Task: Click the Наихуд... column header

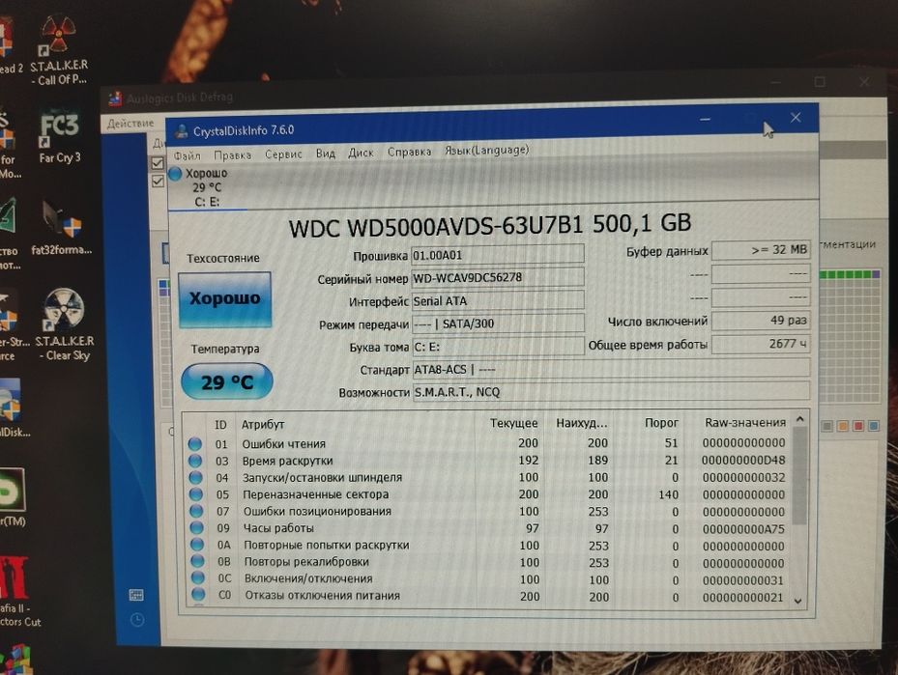Action: point(581,423)
